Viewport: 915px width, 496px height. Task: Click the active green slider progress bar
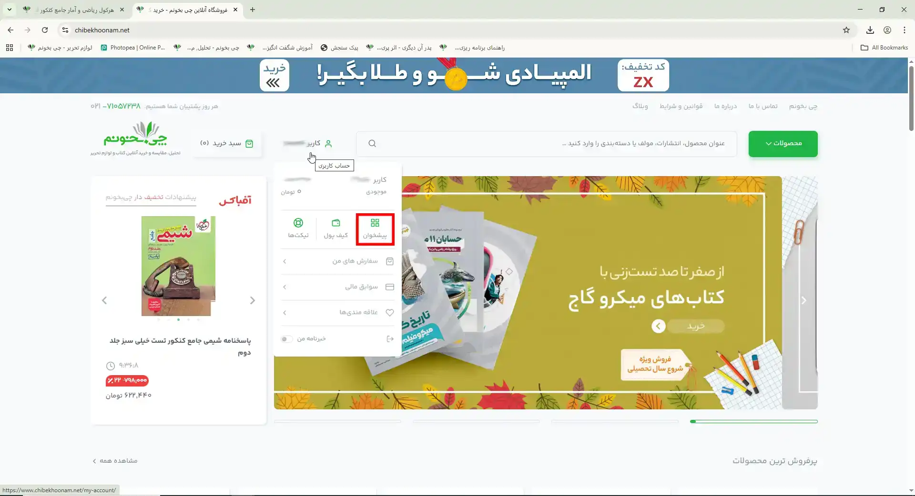[753, 422]
